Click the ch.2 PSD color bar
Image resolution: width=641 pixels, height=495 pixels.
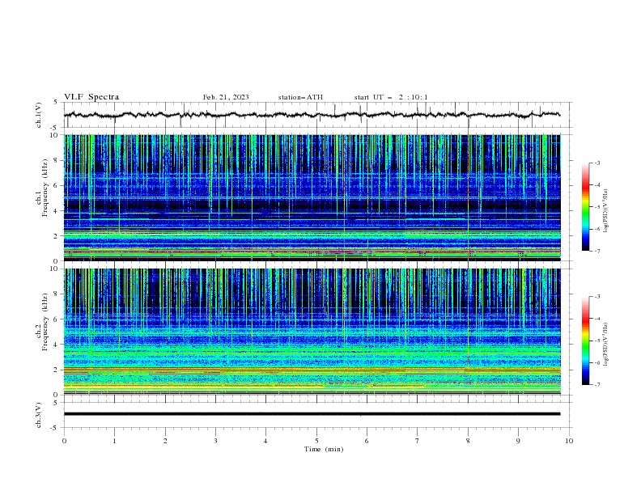tap(585, 341)
